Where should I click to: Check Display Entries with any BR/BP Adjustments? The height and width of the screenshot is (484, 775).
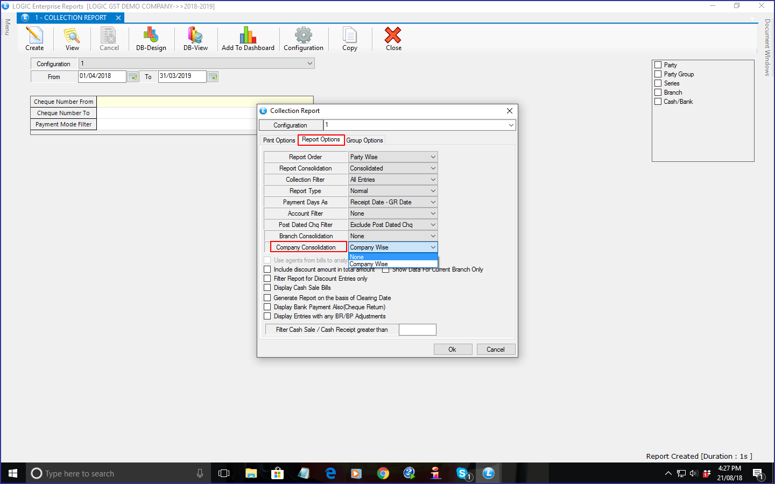click(267, 316)
